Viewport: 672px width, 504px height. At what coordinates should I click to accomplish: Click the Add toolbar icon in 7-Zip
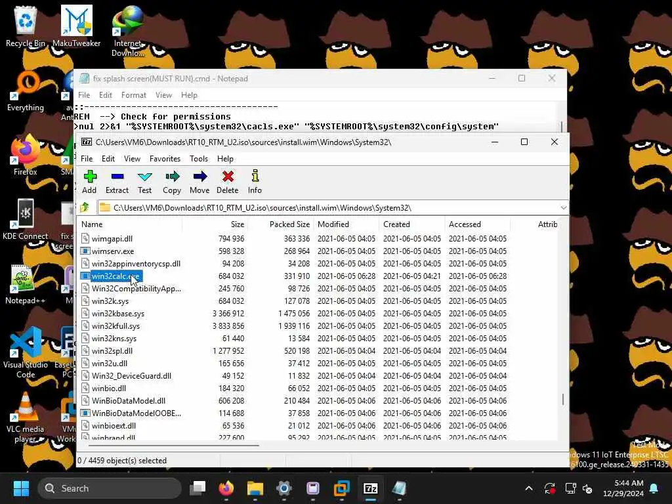coord(89,182)
